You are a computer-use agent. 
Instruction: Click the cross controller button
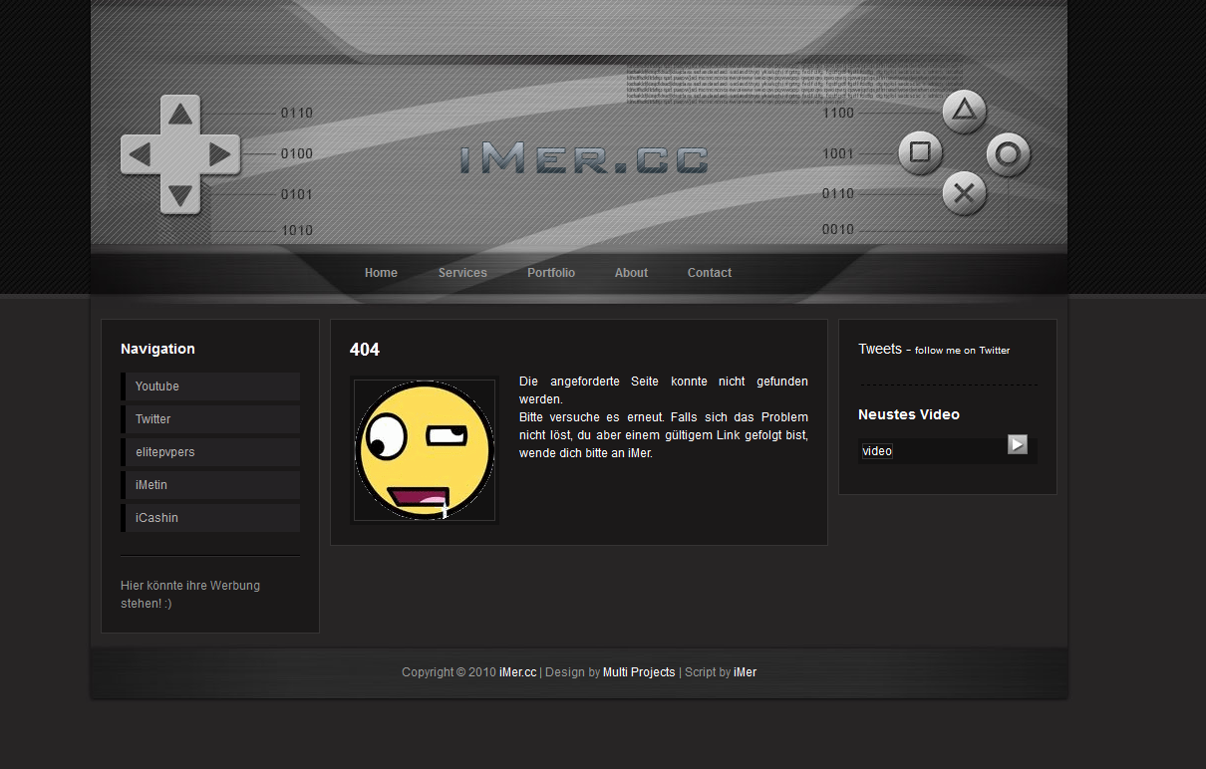[x=963, y=193]
